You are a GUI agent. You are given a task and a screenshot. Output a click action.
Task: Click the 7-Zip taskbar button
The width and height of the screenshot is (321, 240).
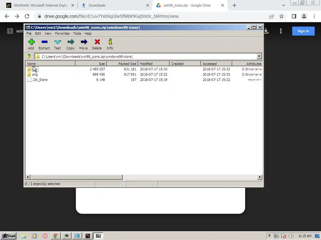[x=98, y=236]
